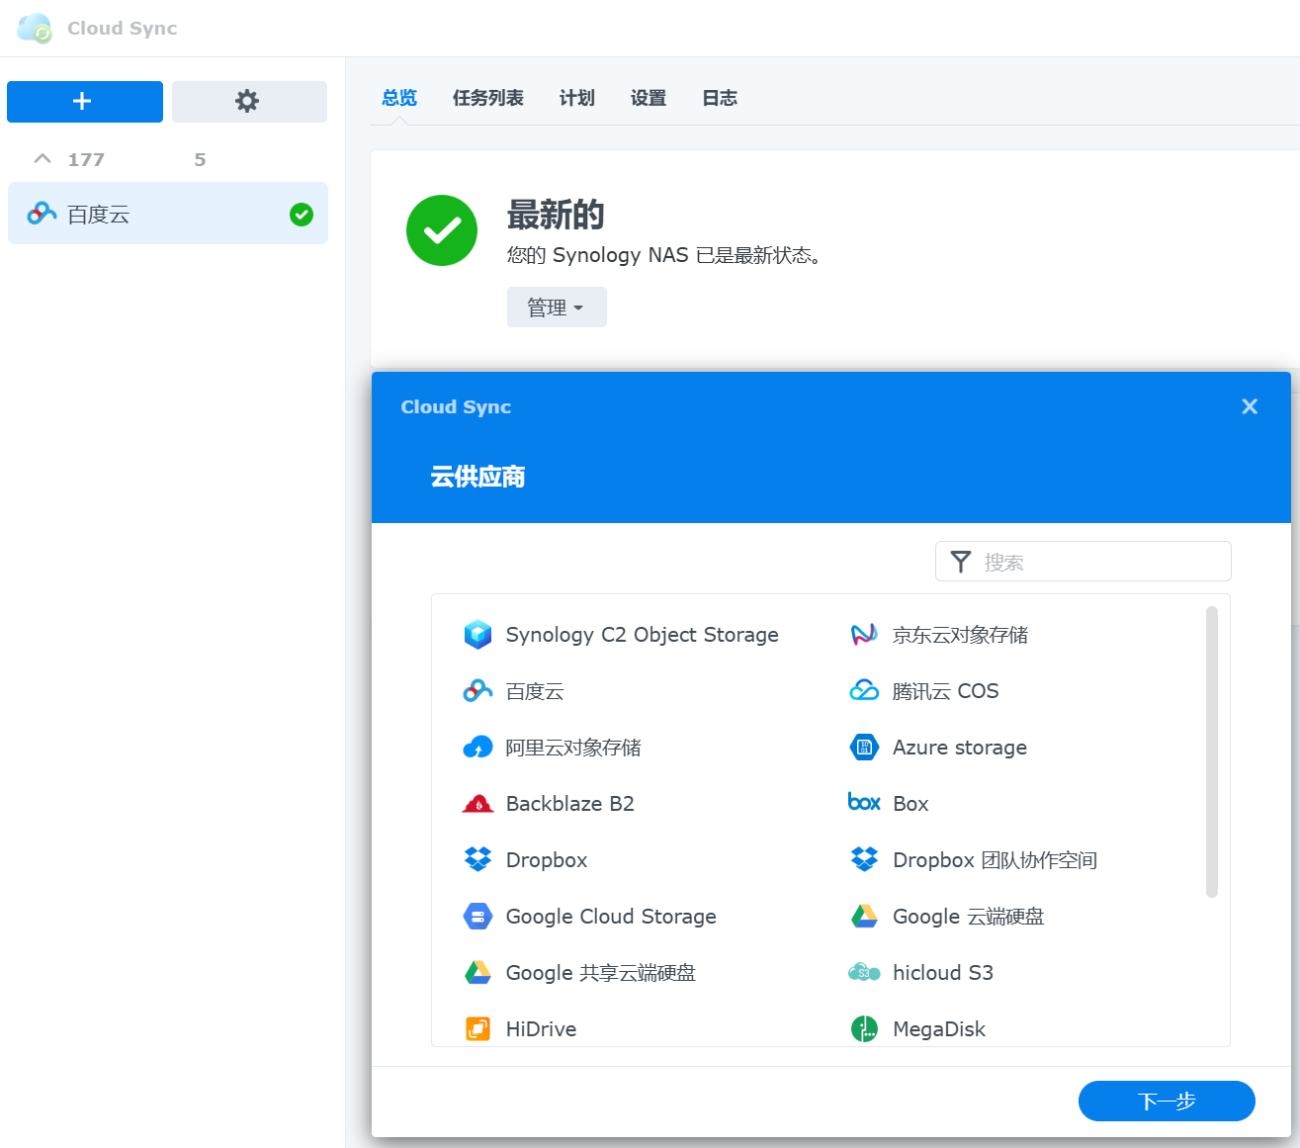Screen dimensions: 1300x1148
Task: Open the 任务列表 tab
Action: (x=488, y=98)
